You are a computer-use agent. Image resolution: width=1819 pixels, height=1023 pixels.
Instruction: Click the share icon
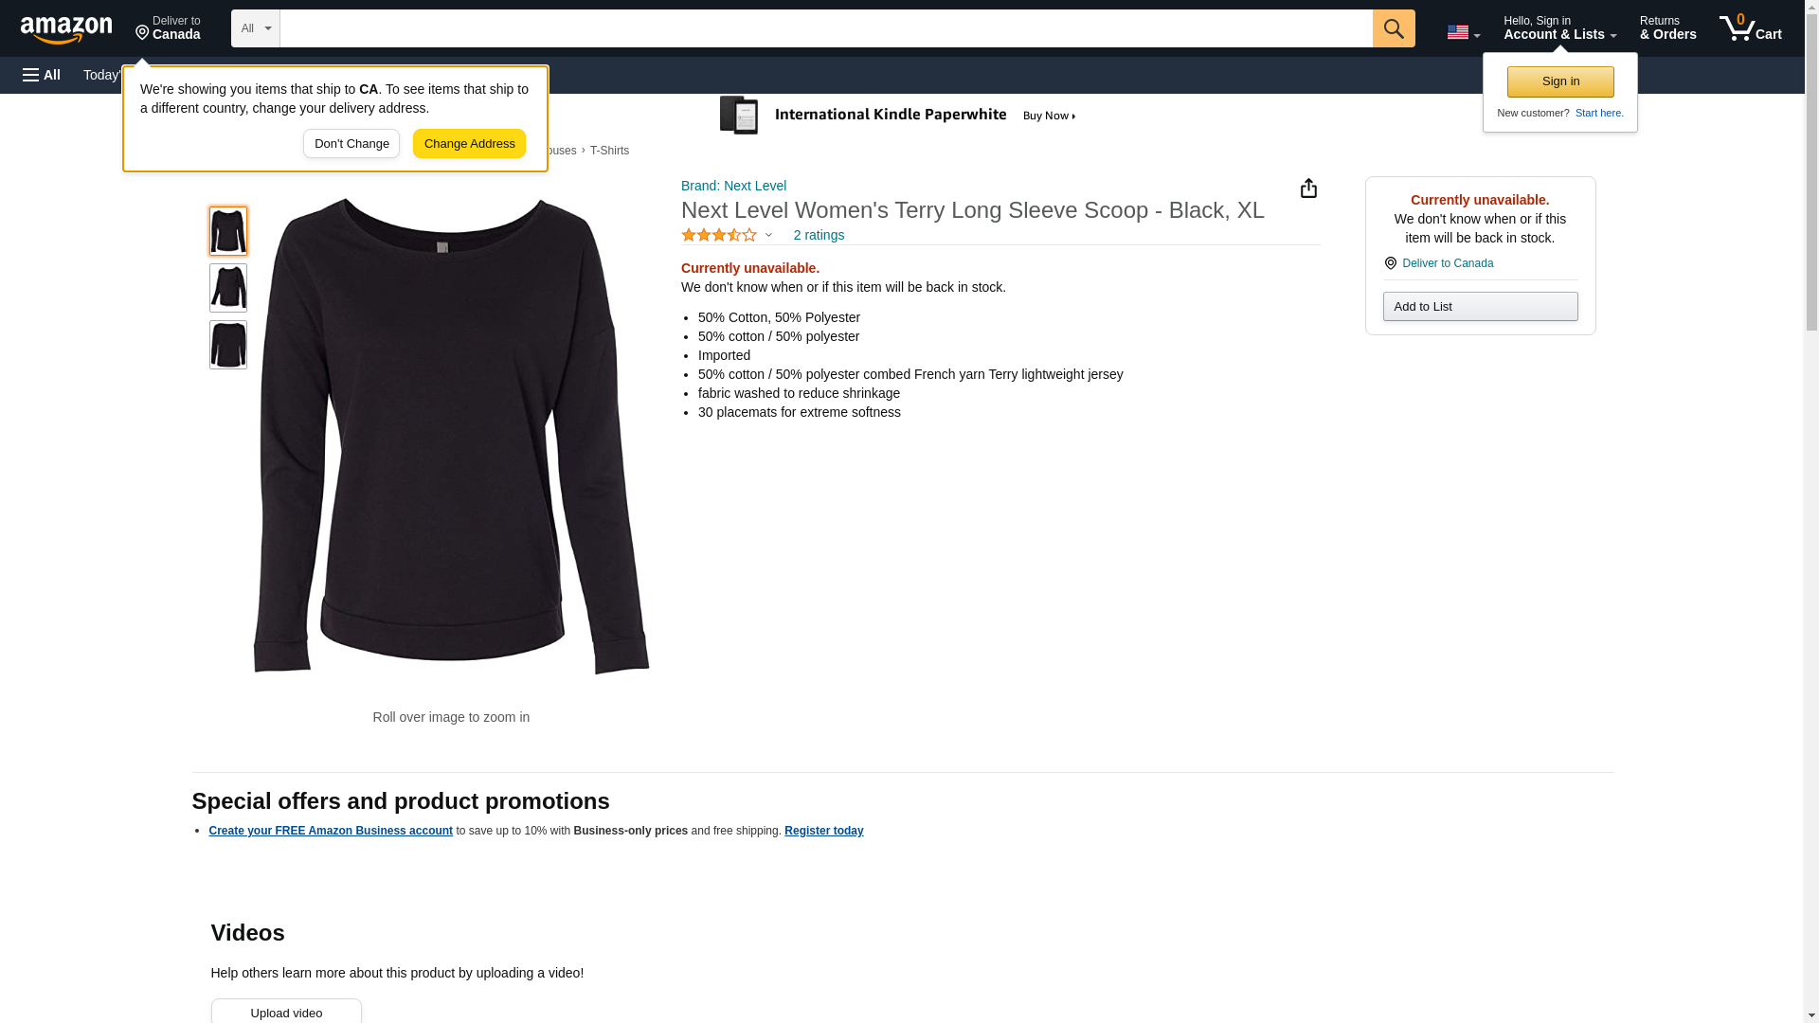[1308, 188]
